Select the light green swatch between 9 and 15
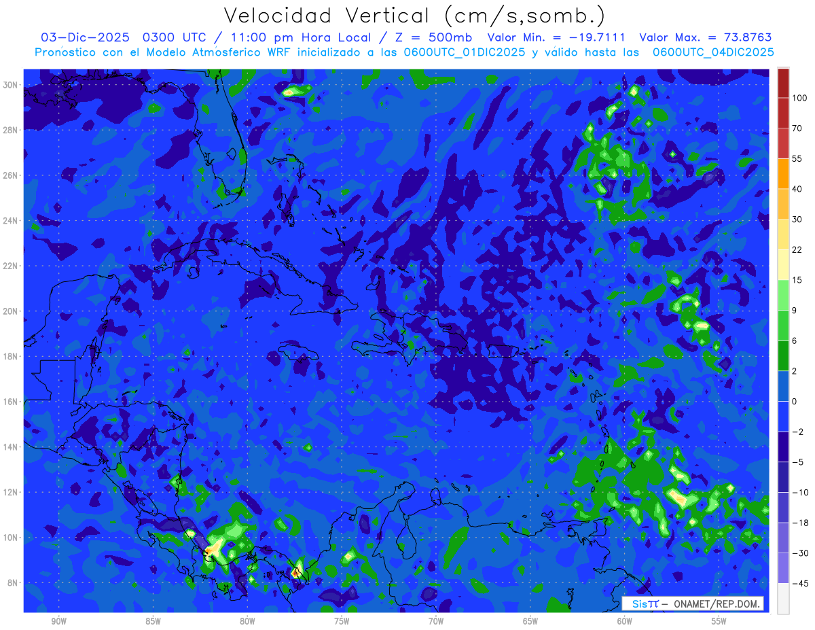The width and height of the screenshot is (815, 630). tap(783, 294)
